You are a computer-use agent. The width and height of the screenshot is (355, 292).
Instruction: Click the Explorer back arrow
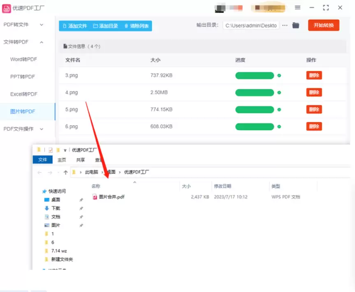click(39, 172)
